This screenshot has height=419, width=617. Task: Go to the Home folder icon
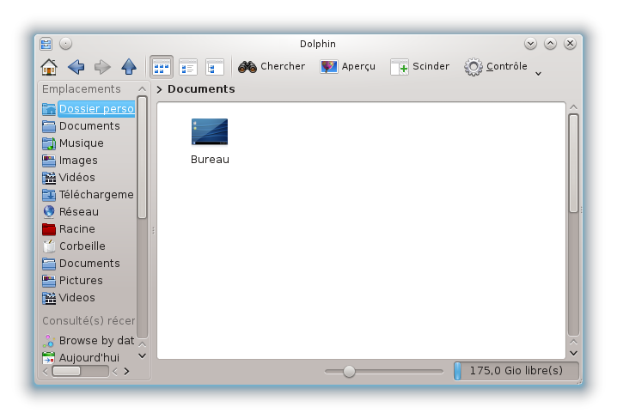49,67
